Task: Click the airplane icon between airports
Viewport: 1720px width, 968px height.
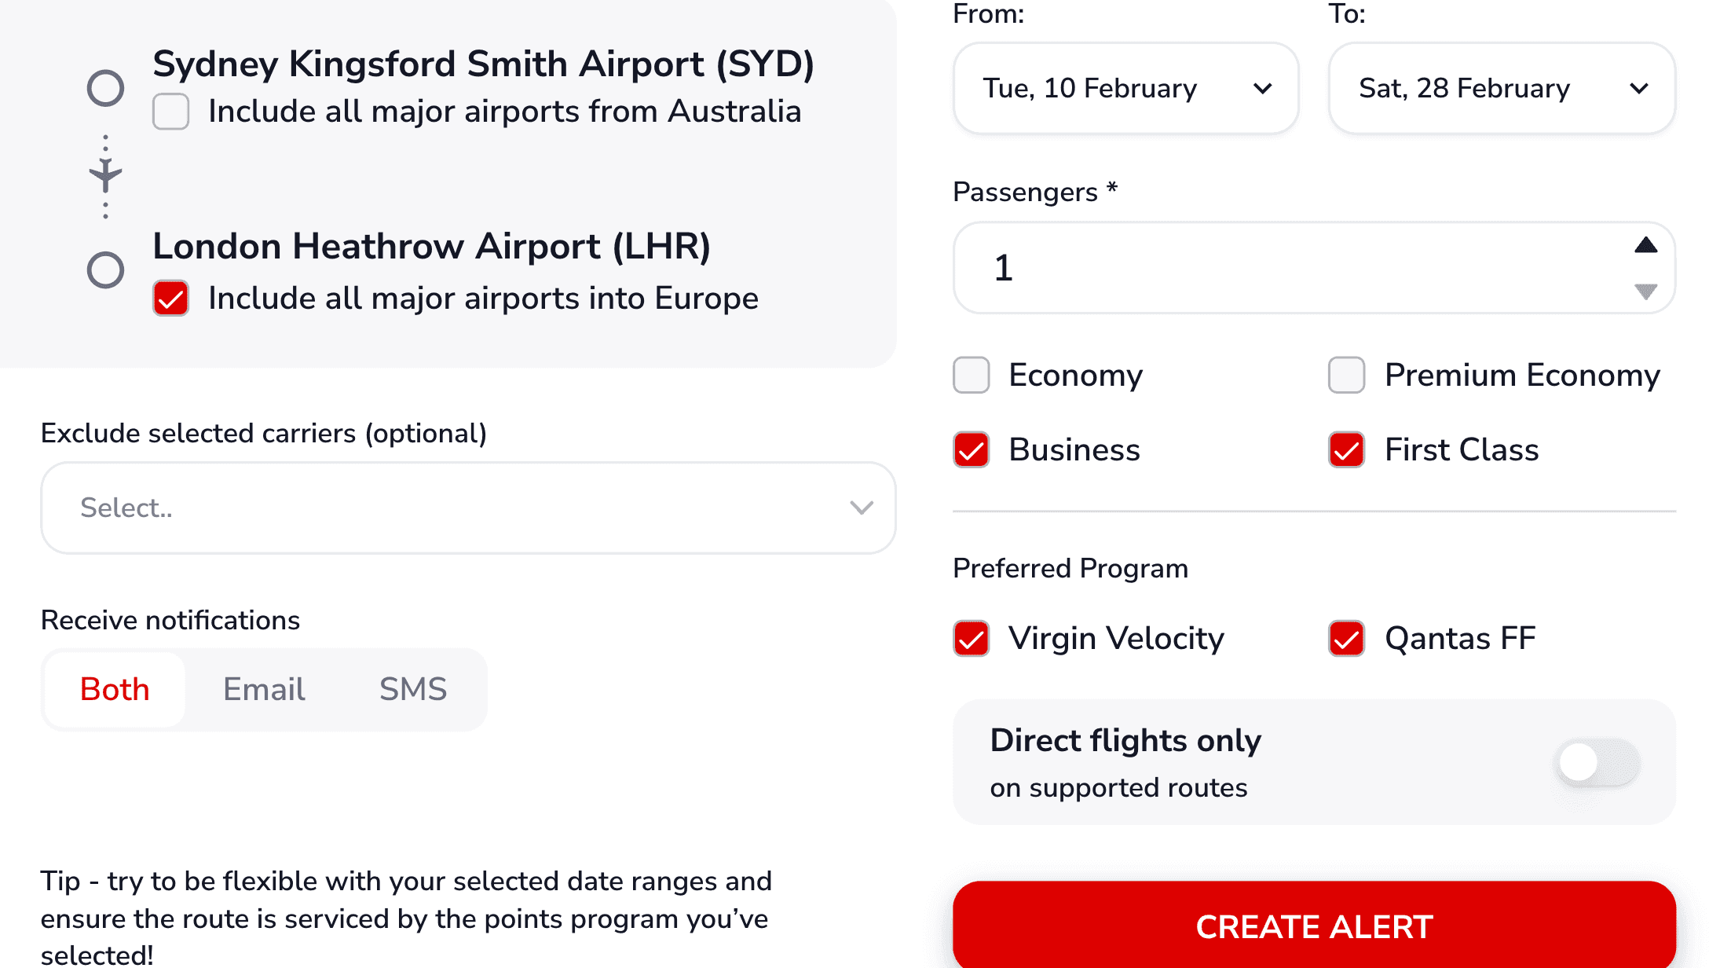Action: point(104,176)
